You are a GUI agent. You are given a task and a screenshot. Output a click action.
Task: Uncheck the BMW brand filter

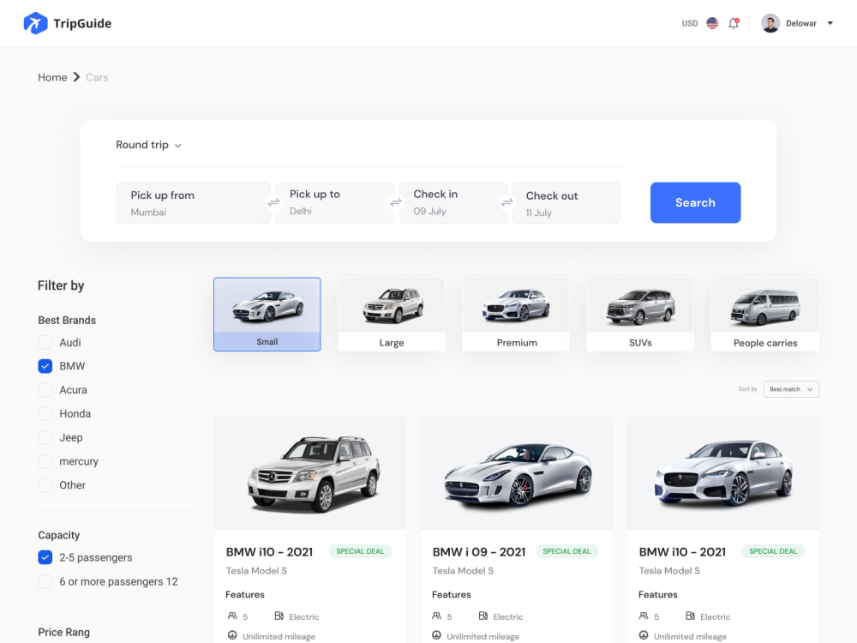45,366
